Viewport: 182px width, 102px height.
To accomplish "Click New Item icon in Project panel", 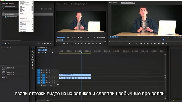I will click(x=48, y=44).
